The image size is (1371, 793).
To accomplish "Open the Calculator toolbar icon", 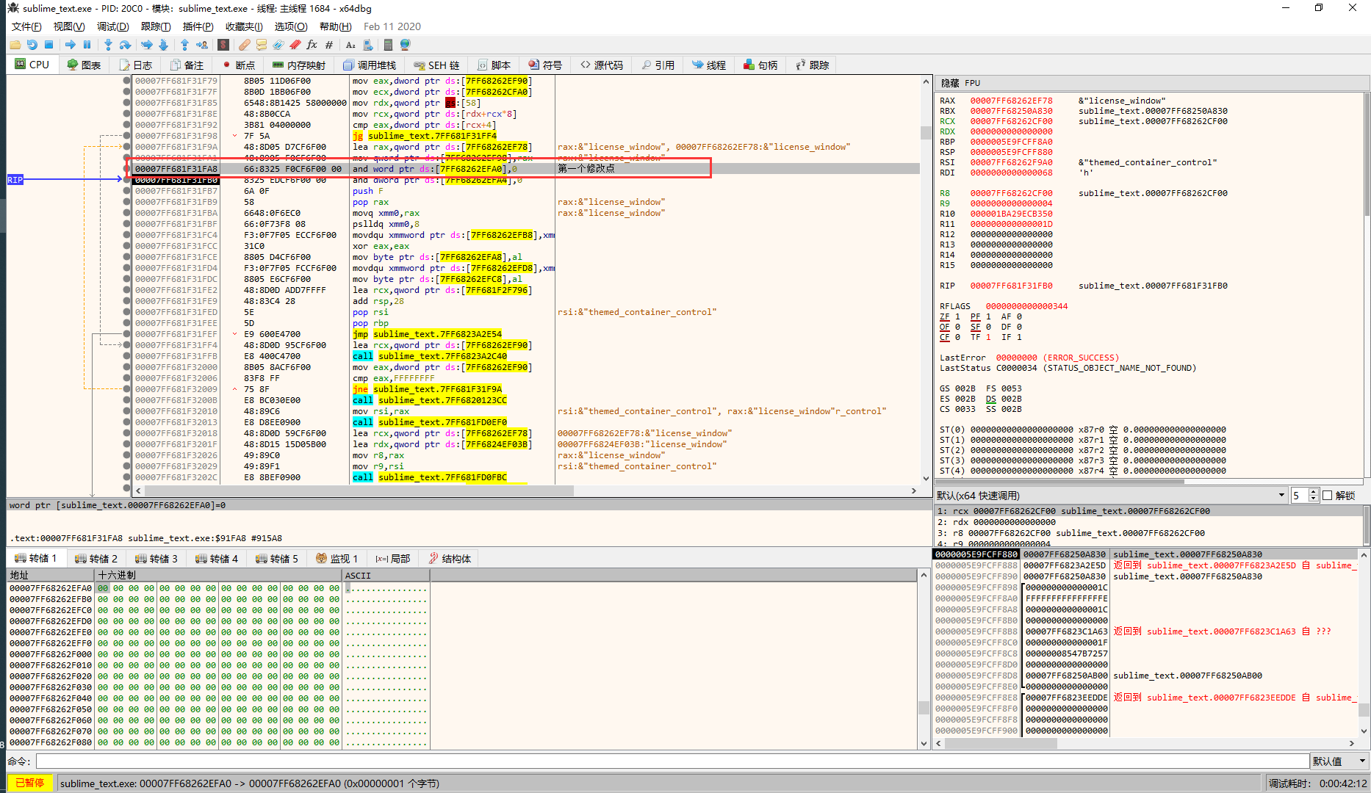I will click(389, 45).
